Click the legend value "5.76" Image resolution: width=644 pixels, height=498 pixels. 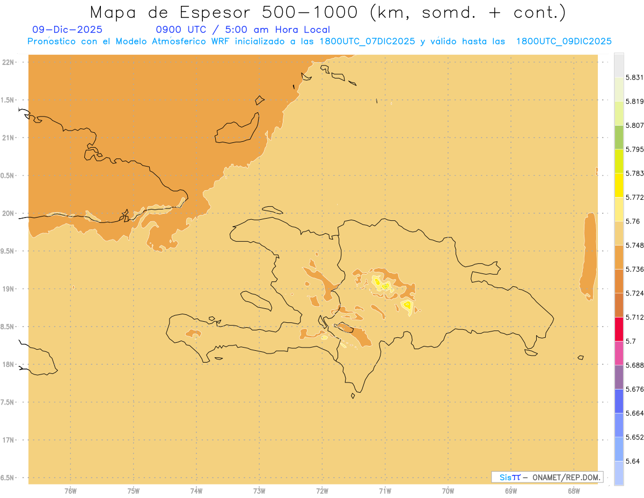633,221
